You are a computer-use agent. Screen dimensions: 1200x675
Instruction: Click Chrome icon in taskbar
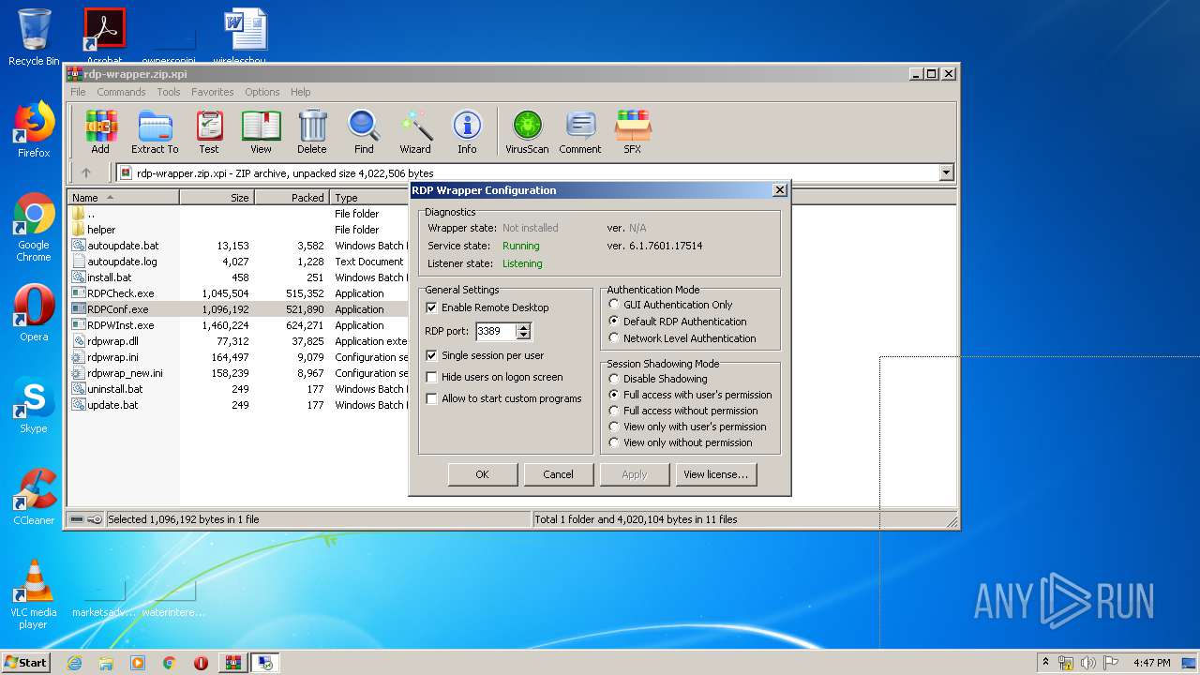(x=170, y=663)
